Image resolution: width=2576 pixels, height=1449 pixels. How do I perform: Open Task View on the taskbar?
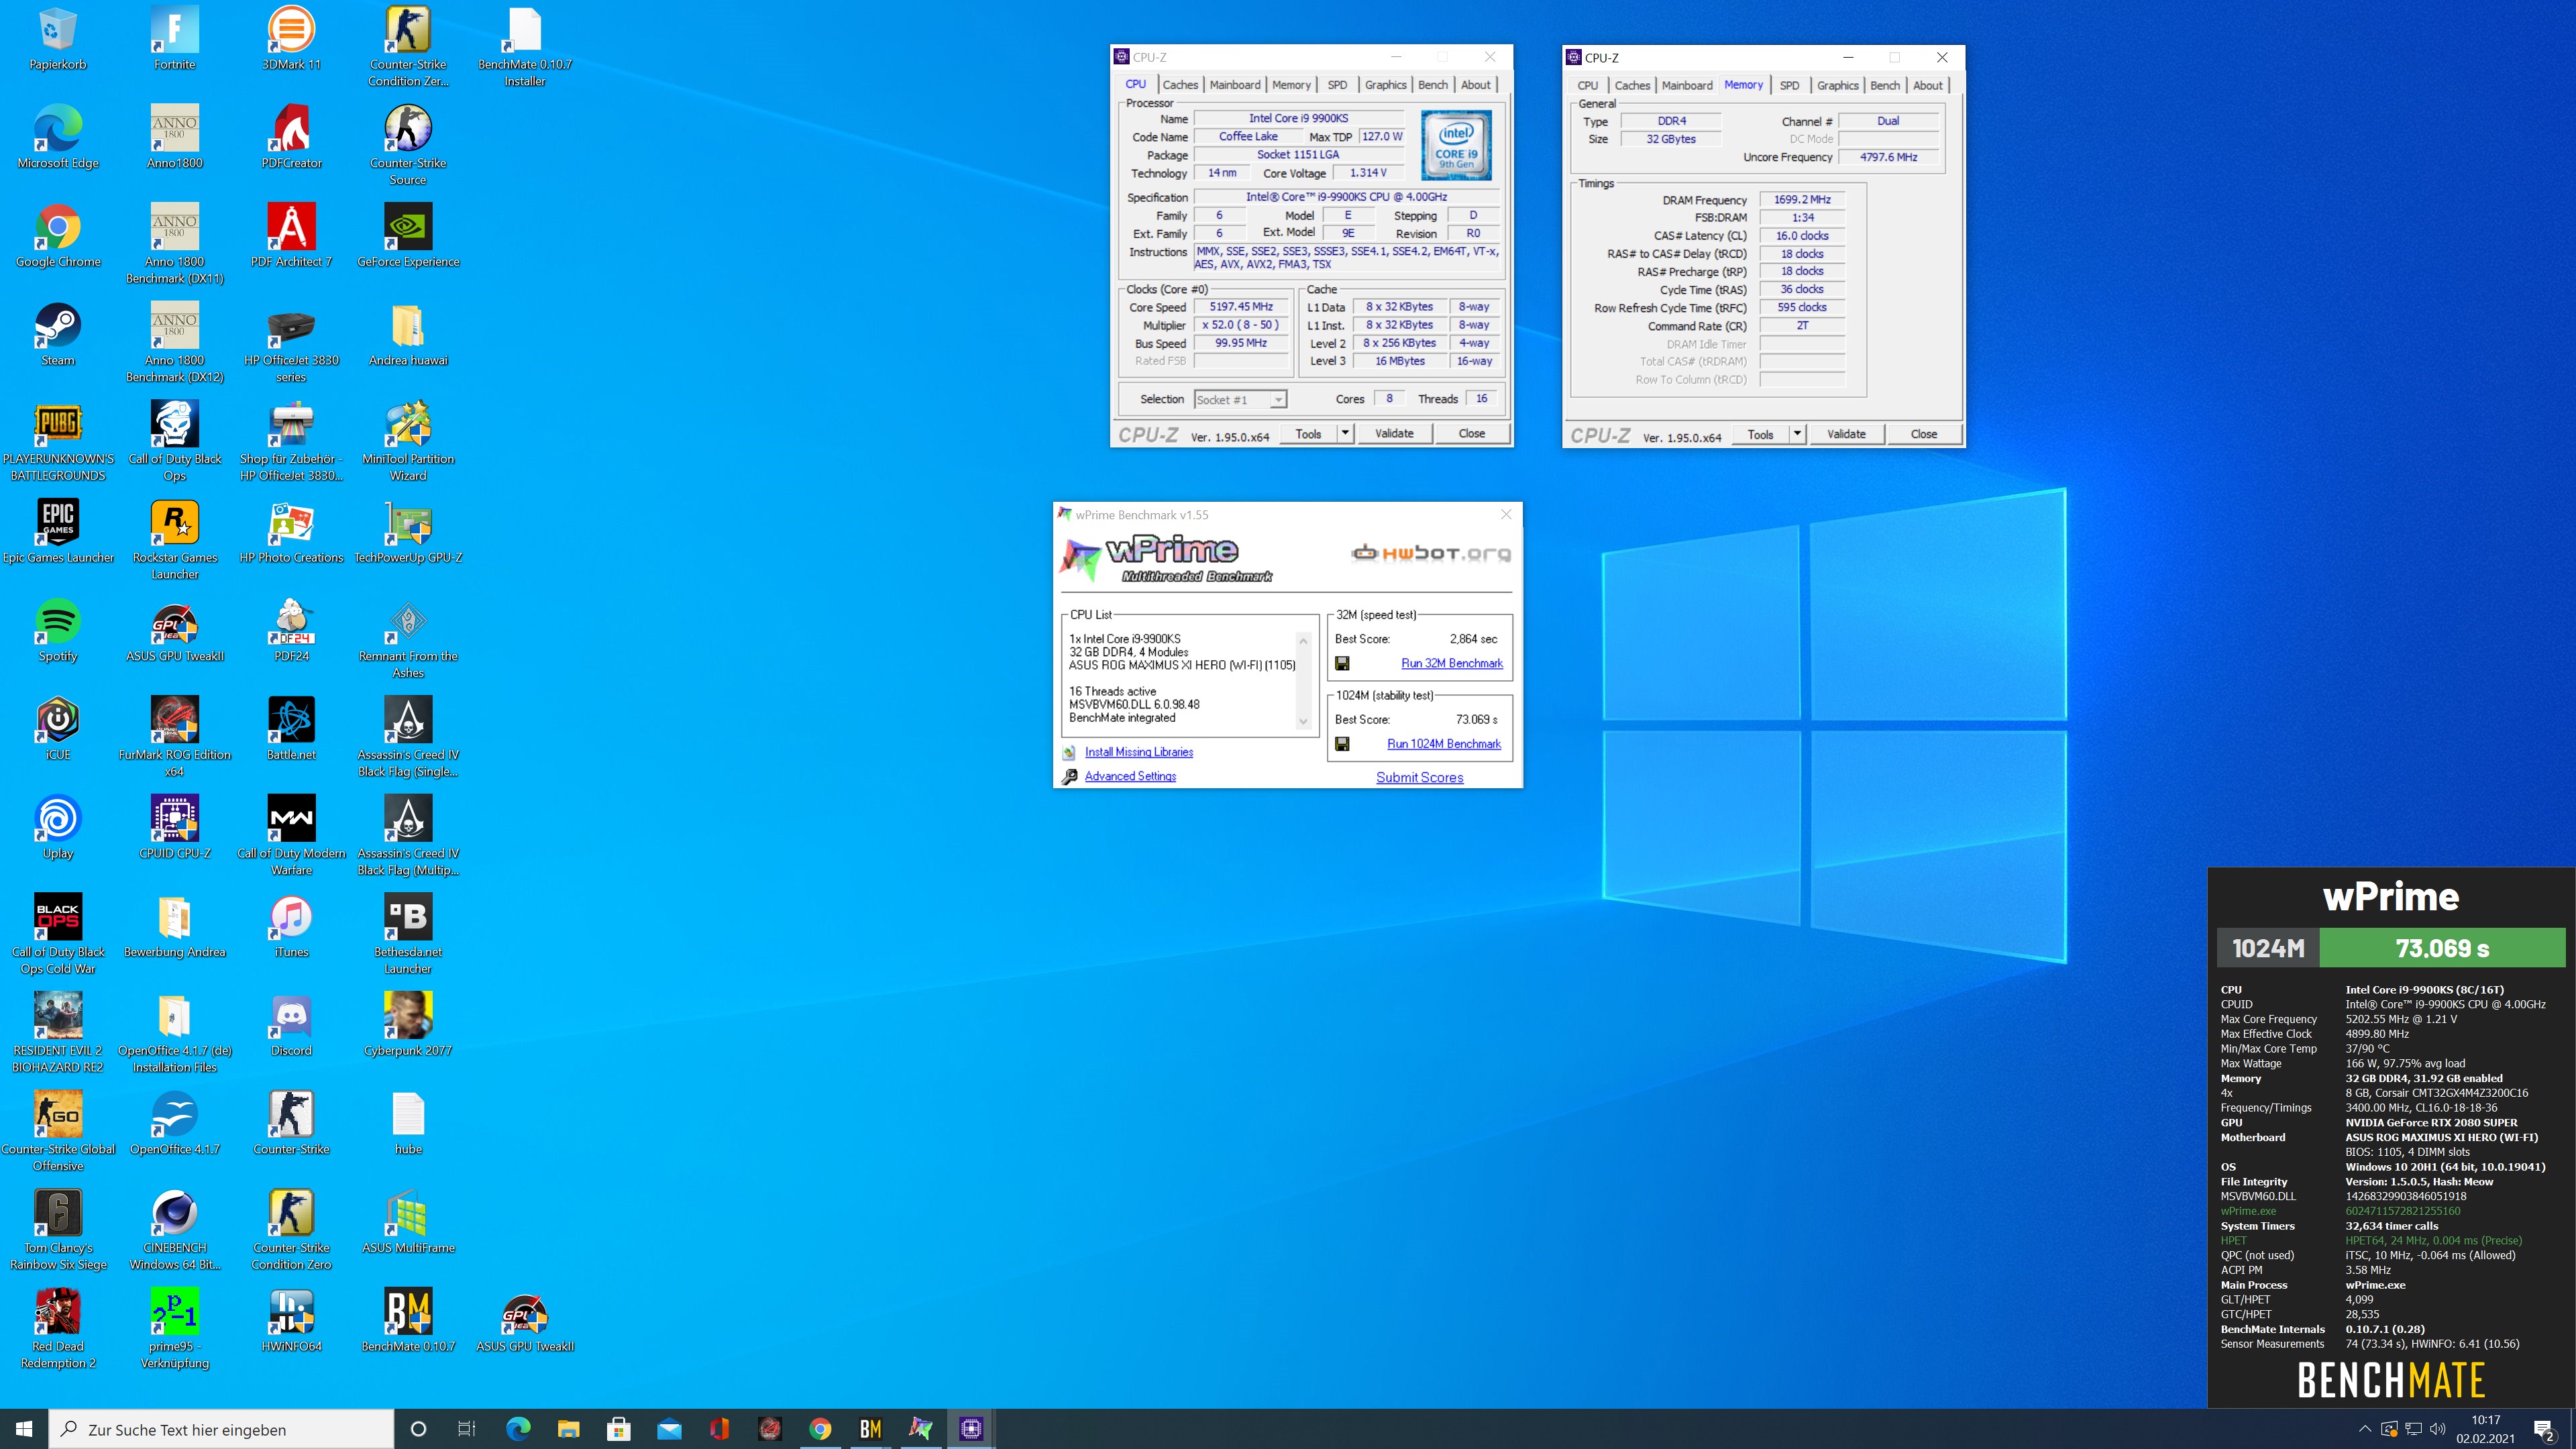[467, 1429]
